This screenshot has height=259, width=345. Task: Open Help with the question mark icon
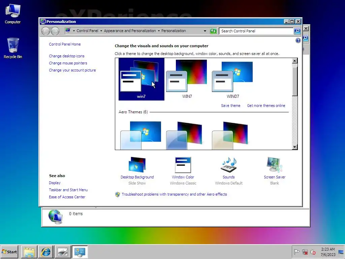(298, 40)
